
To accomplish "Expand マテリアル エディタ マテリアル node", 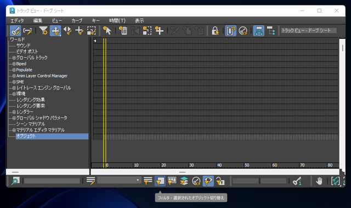I will 14,130.
